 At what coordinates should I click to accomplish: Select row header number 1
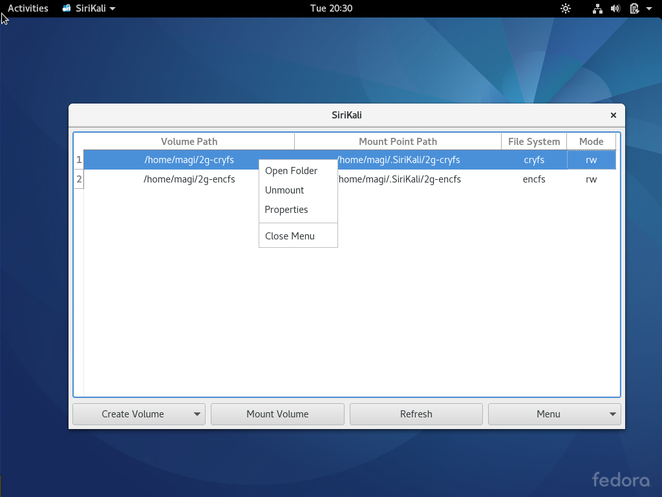tap(79, 160)
